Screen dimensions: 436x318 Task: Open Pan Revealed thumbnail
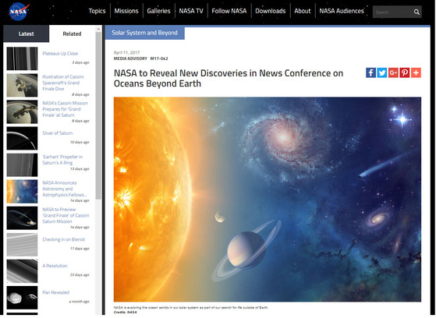coord(23,298)
